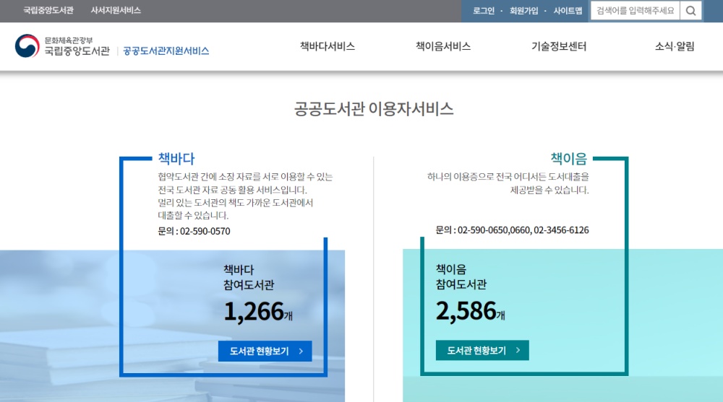Click the search magnifier icon
The height and width of the screenshot is (402, 723).
click(690, 11)
